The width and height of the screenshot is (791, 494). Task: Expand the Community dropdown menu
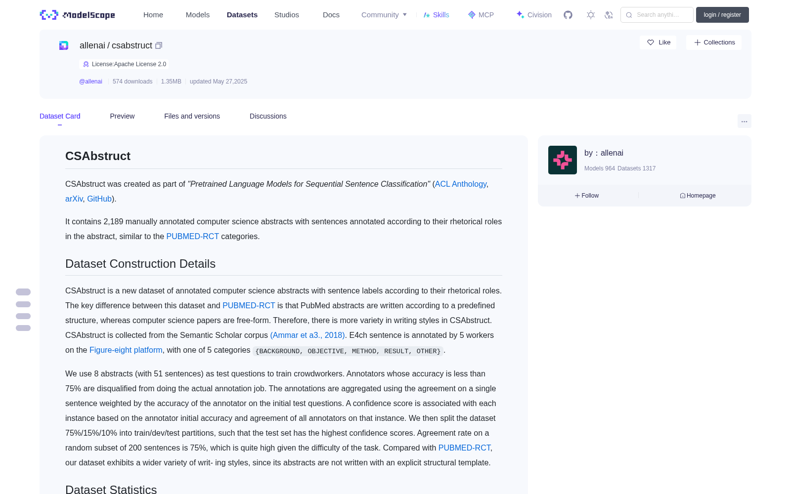point(384,15)
